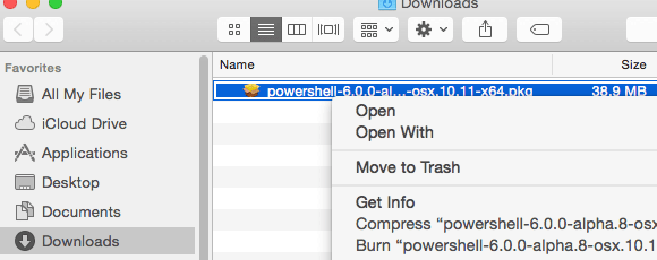Open iCloud Drive from sidebar
657x260 pixels.
coord(84,124)
